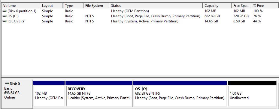Sort by the Volume column header

click(21, 6)
